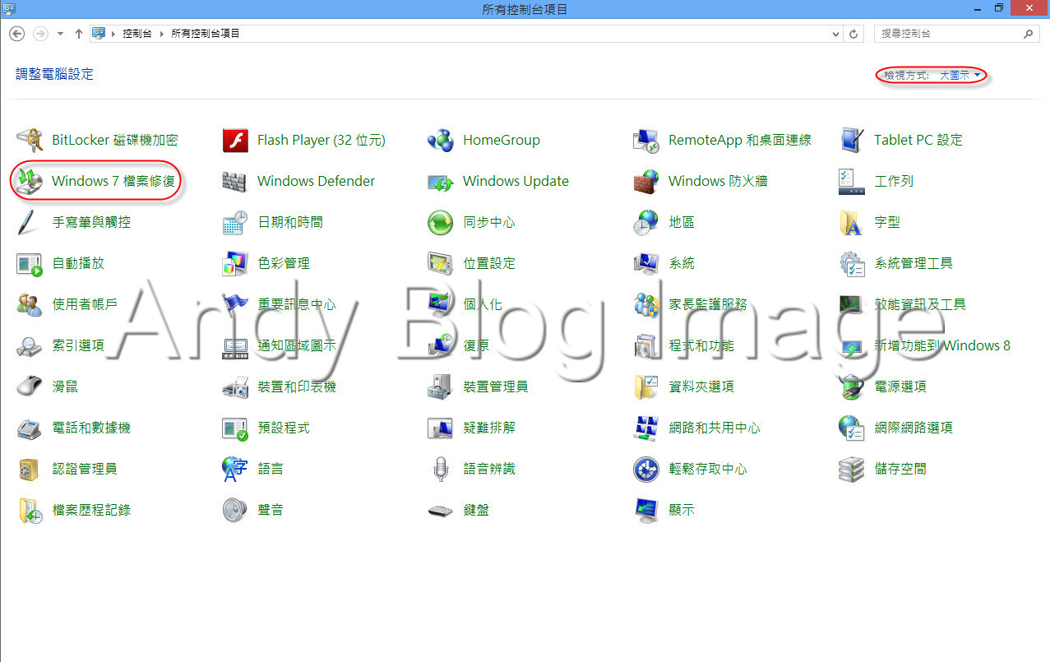
Task: Open the 滑鼠 mouse icon
Action: click(x=30, y=387)
